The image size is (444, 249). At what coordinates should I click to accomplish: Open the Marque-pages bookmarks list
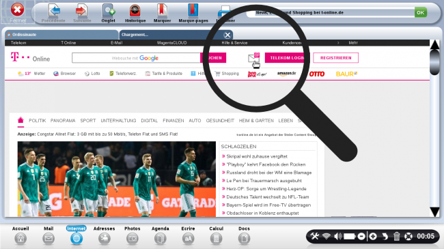193,11
